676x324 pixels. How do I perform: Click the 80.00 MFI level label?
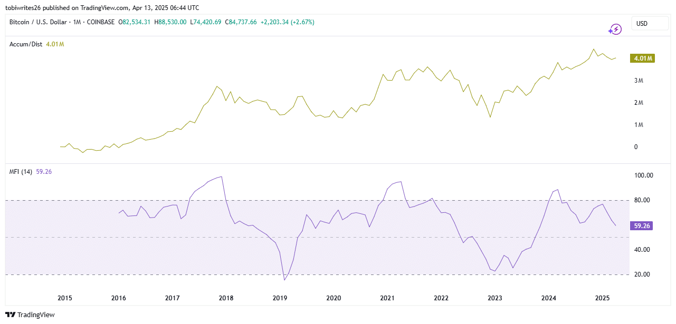[644, 200]
